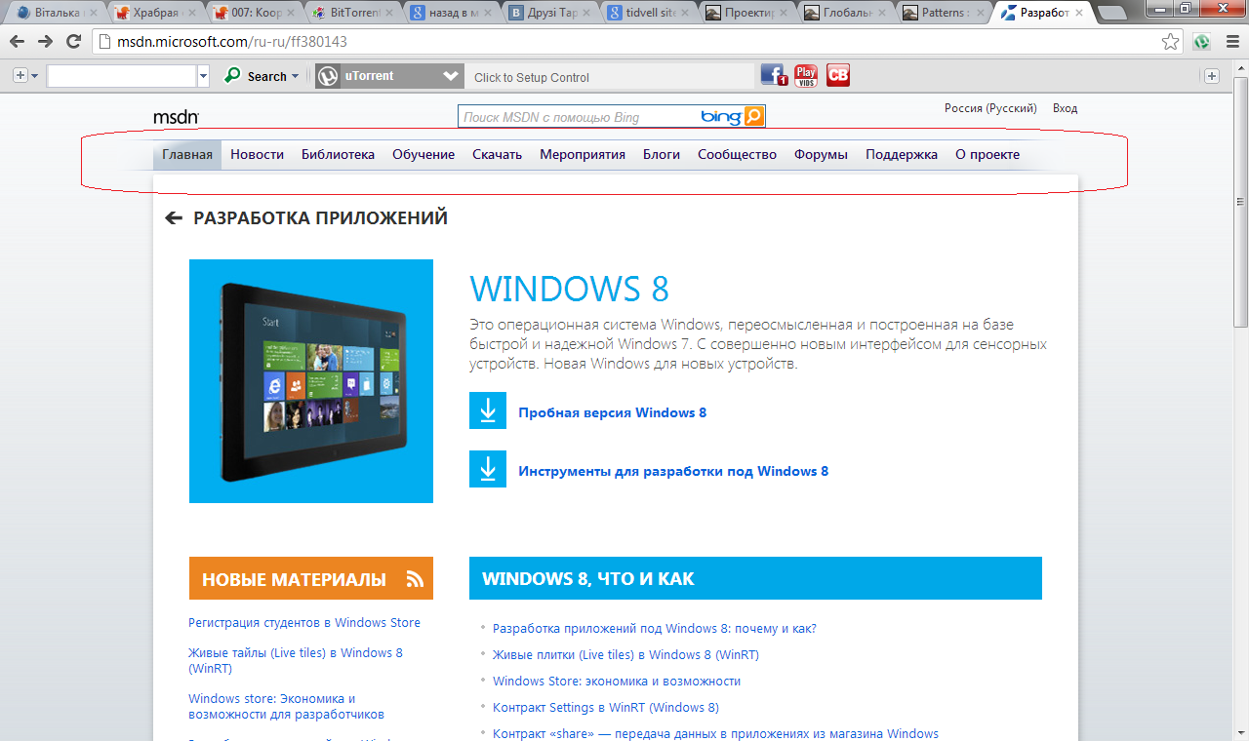Open Живые плитки (Live tiles) в Windows 8 link
The height and width of the screenshot is (741, 1249).
pyautogui.click(x=625, y=655)
